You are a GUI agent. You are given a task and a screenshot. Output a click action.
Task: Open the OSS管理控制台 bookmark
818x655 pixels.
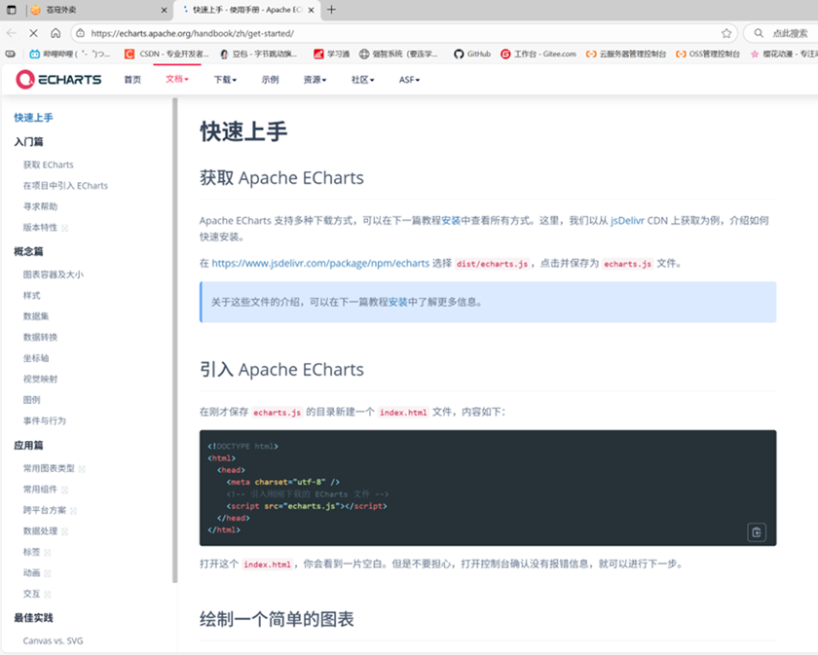(708, 54)
